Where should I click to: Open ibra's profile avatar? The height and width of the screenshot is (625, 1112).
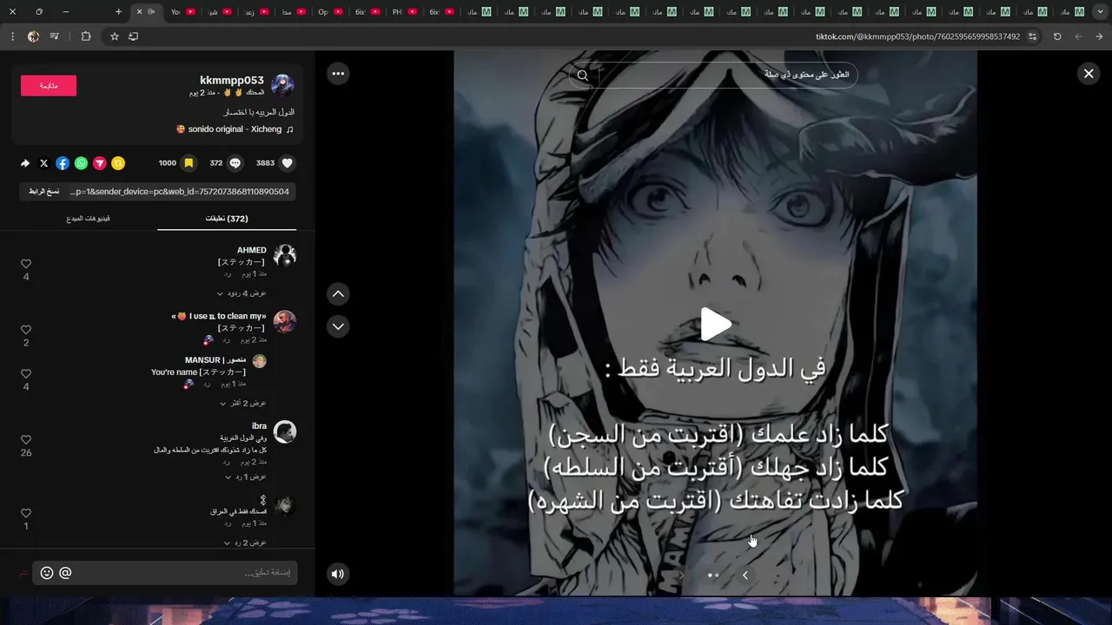point(285,431)
